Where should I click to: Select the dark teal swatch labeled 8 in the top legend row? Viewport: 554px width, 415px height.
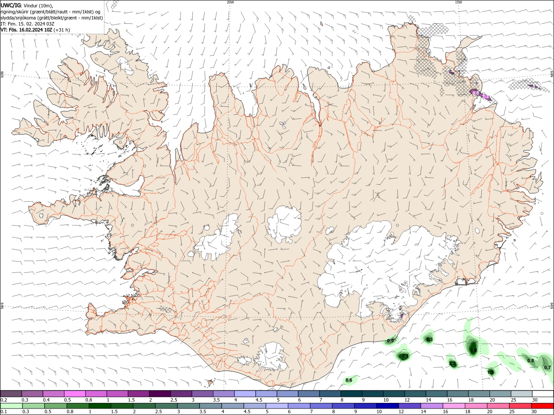coord(351,394)
